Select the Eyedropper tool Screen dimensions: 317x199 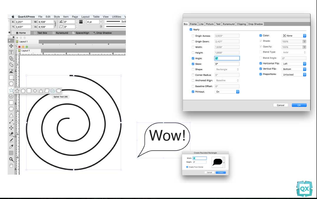[11, 147]
